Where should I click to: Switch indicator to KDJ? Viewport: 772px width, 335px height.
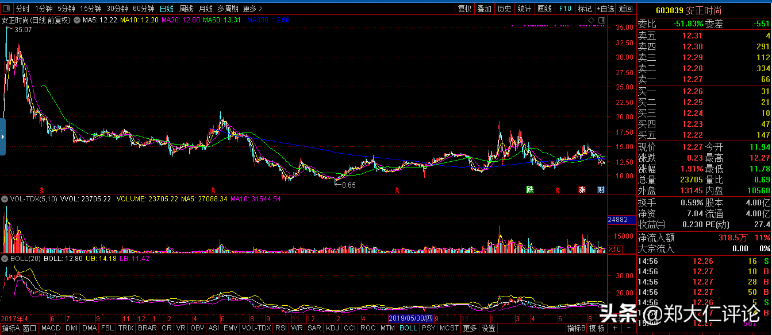click(332, 329)
